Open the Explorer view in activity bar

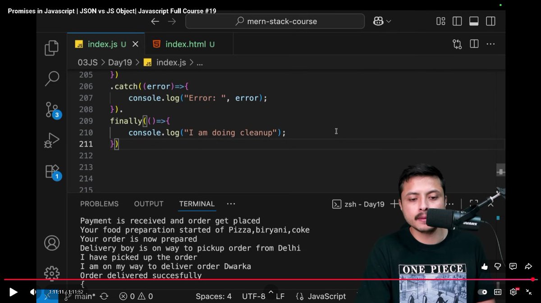tap(52, 48)
